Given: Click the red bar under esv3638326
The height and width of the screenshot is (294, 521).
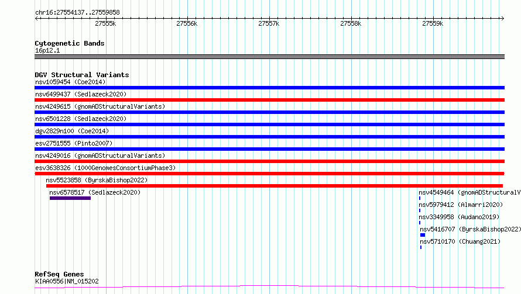Looking at the screenshot, I should point(269,174).
